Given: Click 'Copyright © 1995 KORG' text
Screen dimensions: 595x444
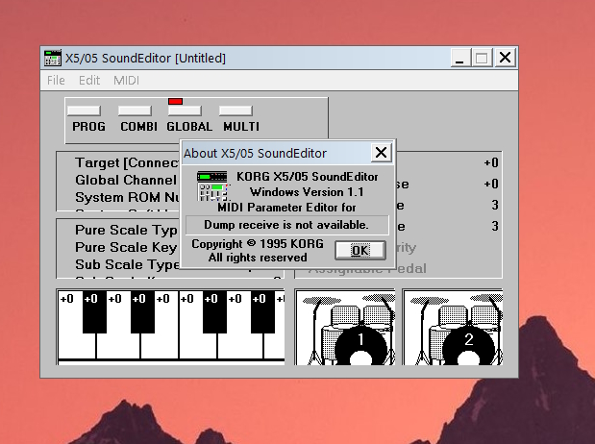Looking at the screenshot, I should pyautogui.click(x=258, y=244).
